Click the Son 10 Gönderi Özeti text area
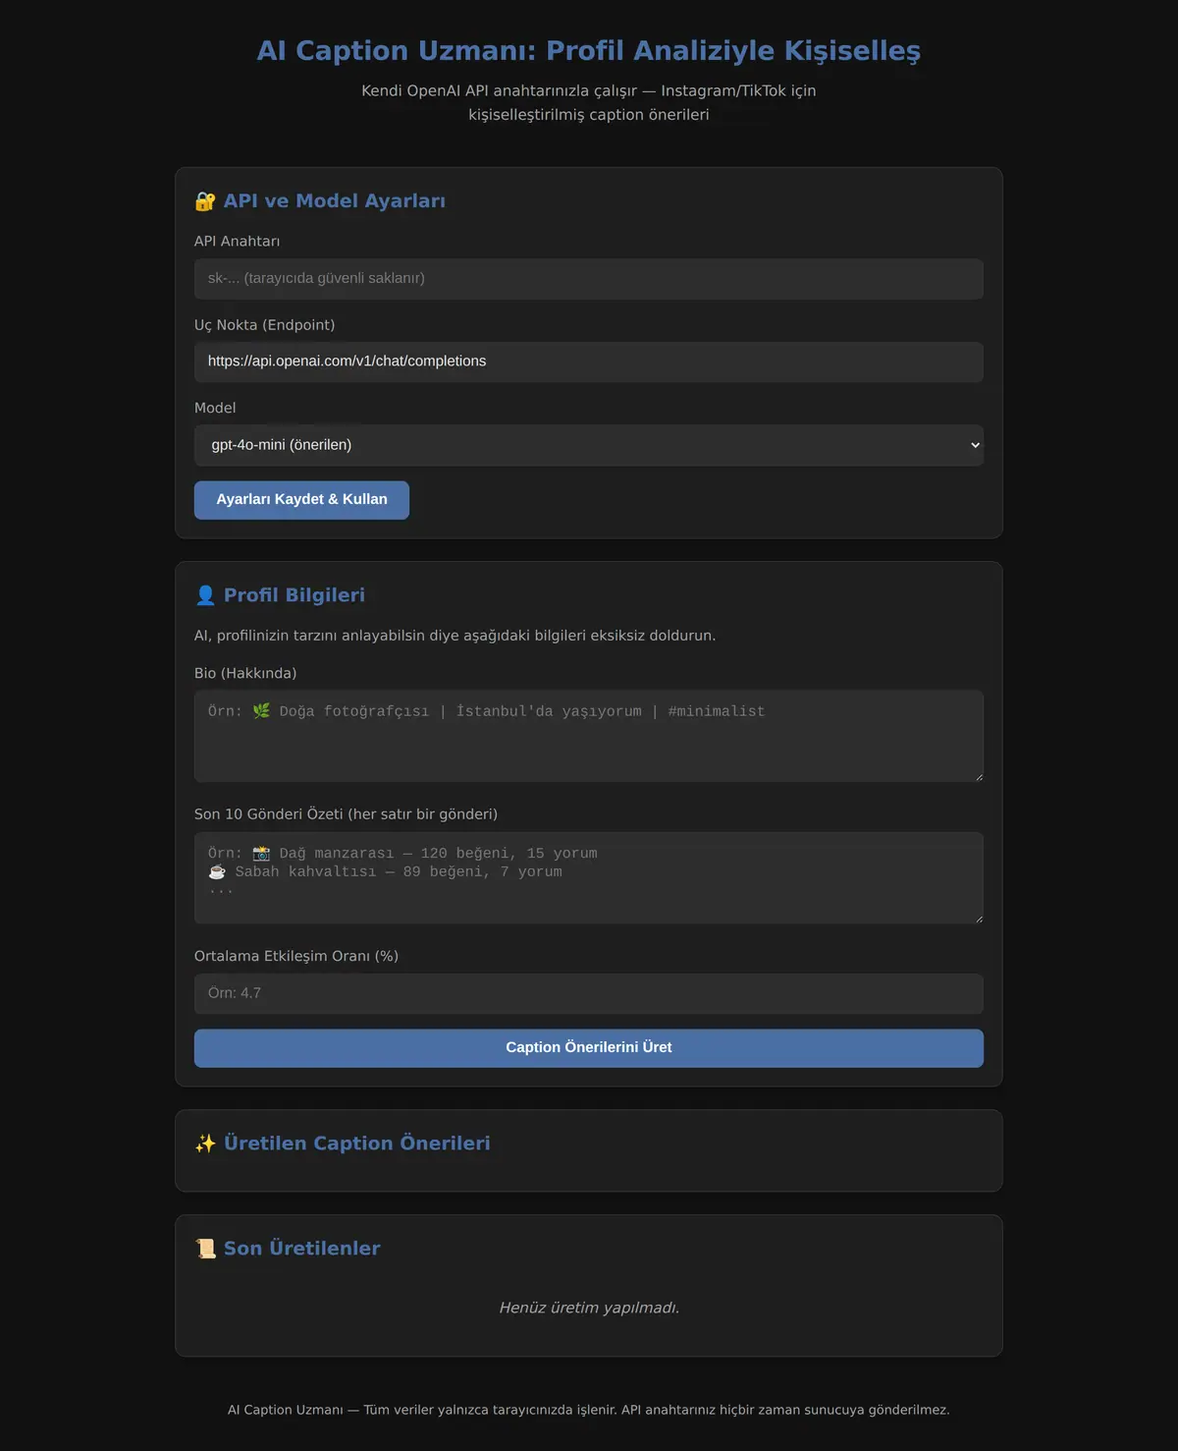Viewport: 1178px width, 1451px height. pyautogui.click(x=589, y=878)
